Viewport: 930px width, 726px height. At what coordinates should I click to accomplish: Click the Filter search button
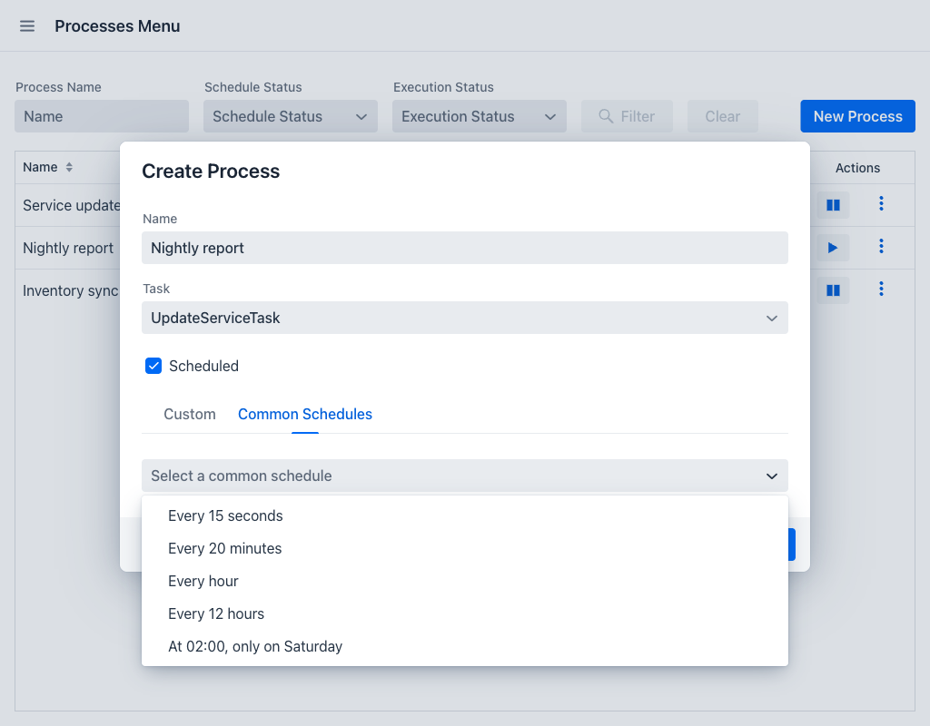[x=627, y=116]
